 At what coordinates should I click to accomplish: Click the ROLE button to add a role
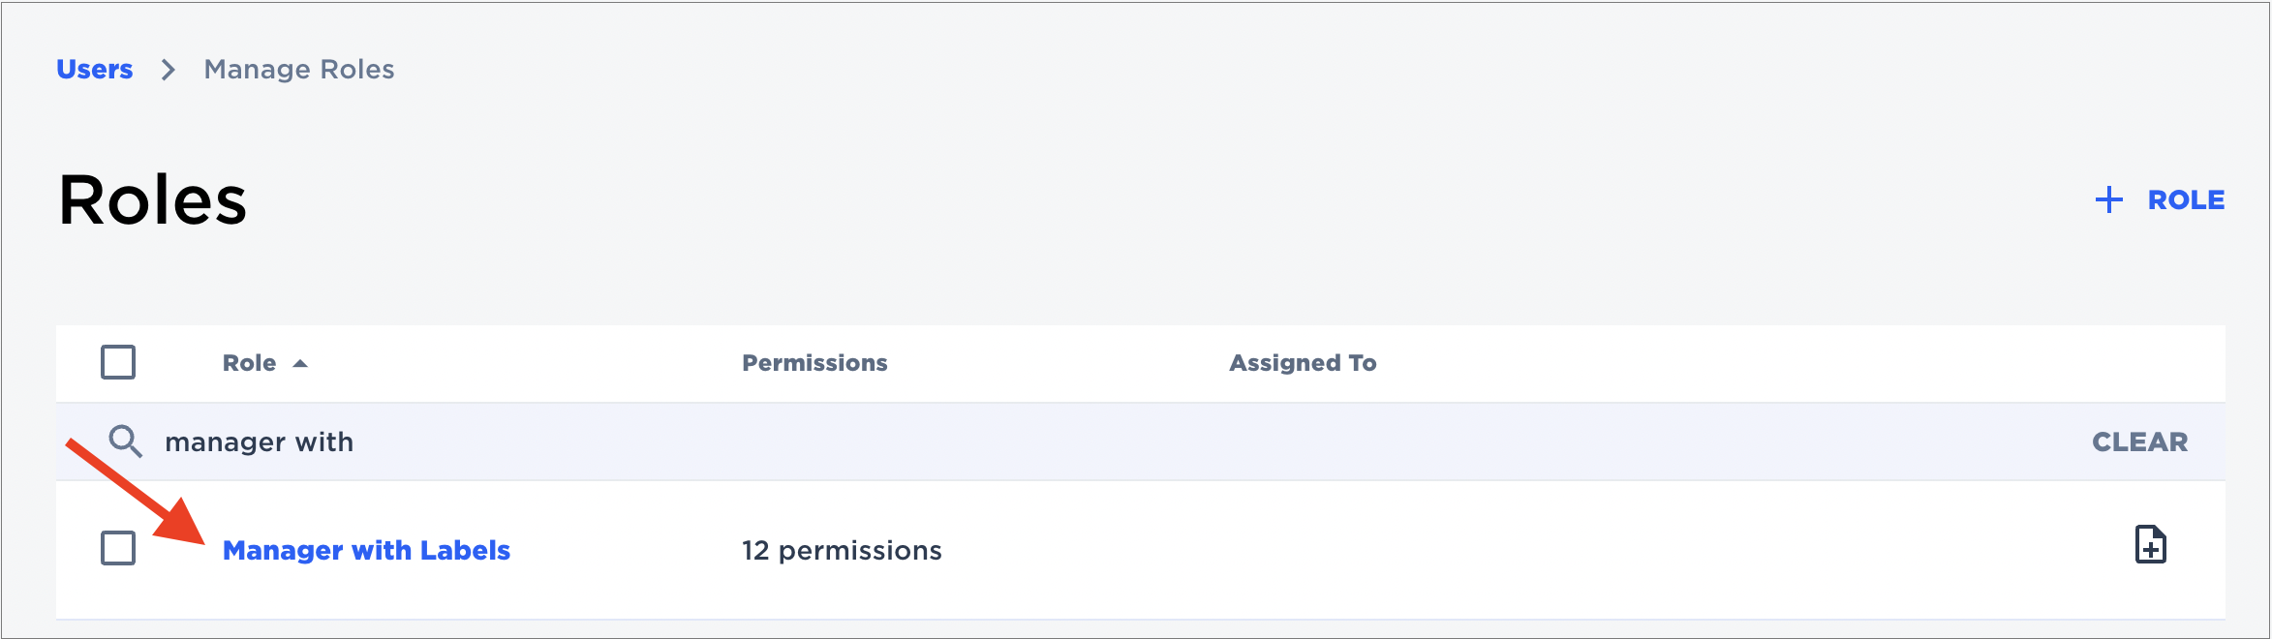(2186, 199)
